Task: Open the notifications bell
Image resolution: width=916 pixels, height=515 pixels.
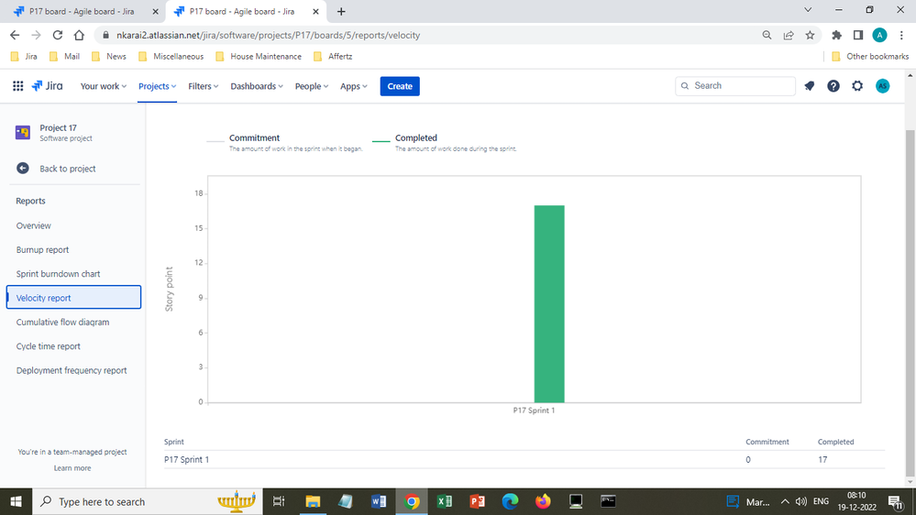Action: [809, 86]
